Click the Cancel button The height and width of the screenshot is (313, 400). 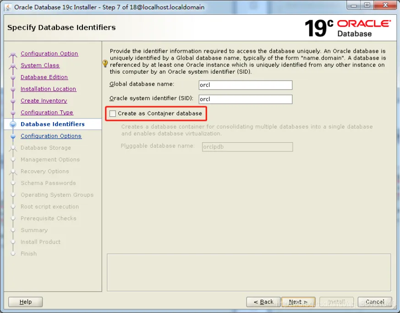click(375, 302)
